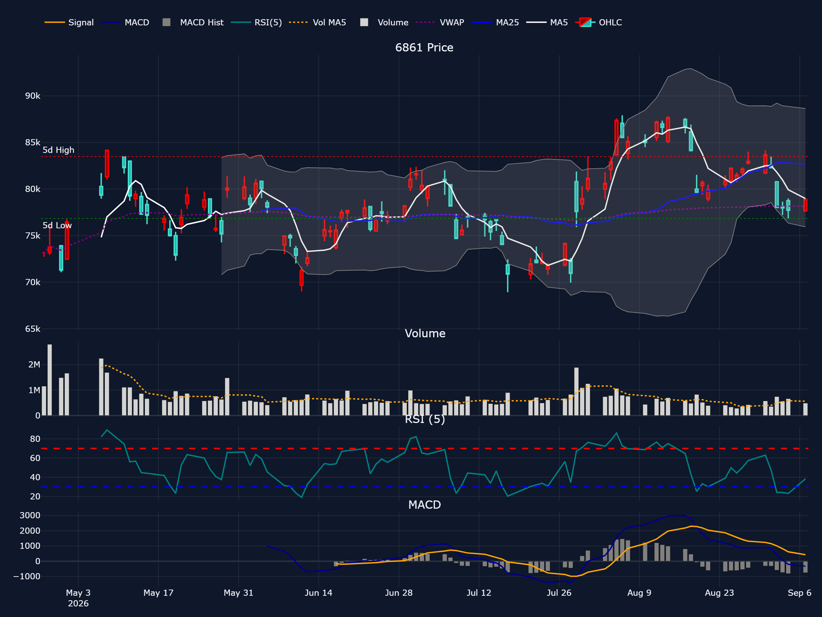Click the 70k price axis label

(33, 282)
